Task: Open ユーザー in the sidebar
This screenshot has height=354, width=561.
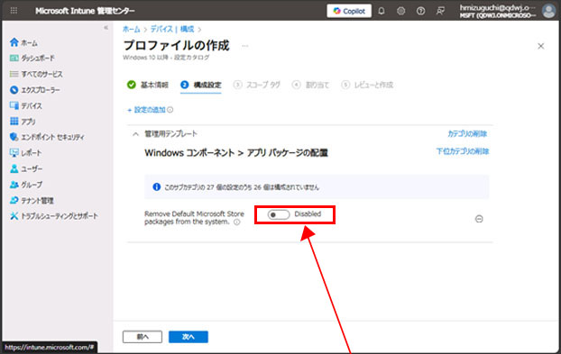Action: click(26, 168)
